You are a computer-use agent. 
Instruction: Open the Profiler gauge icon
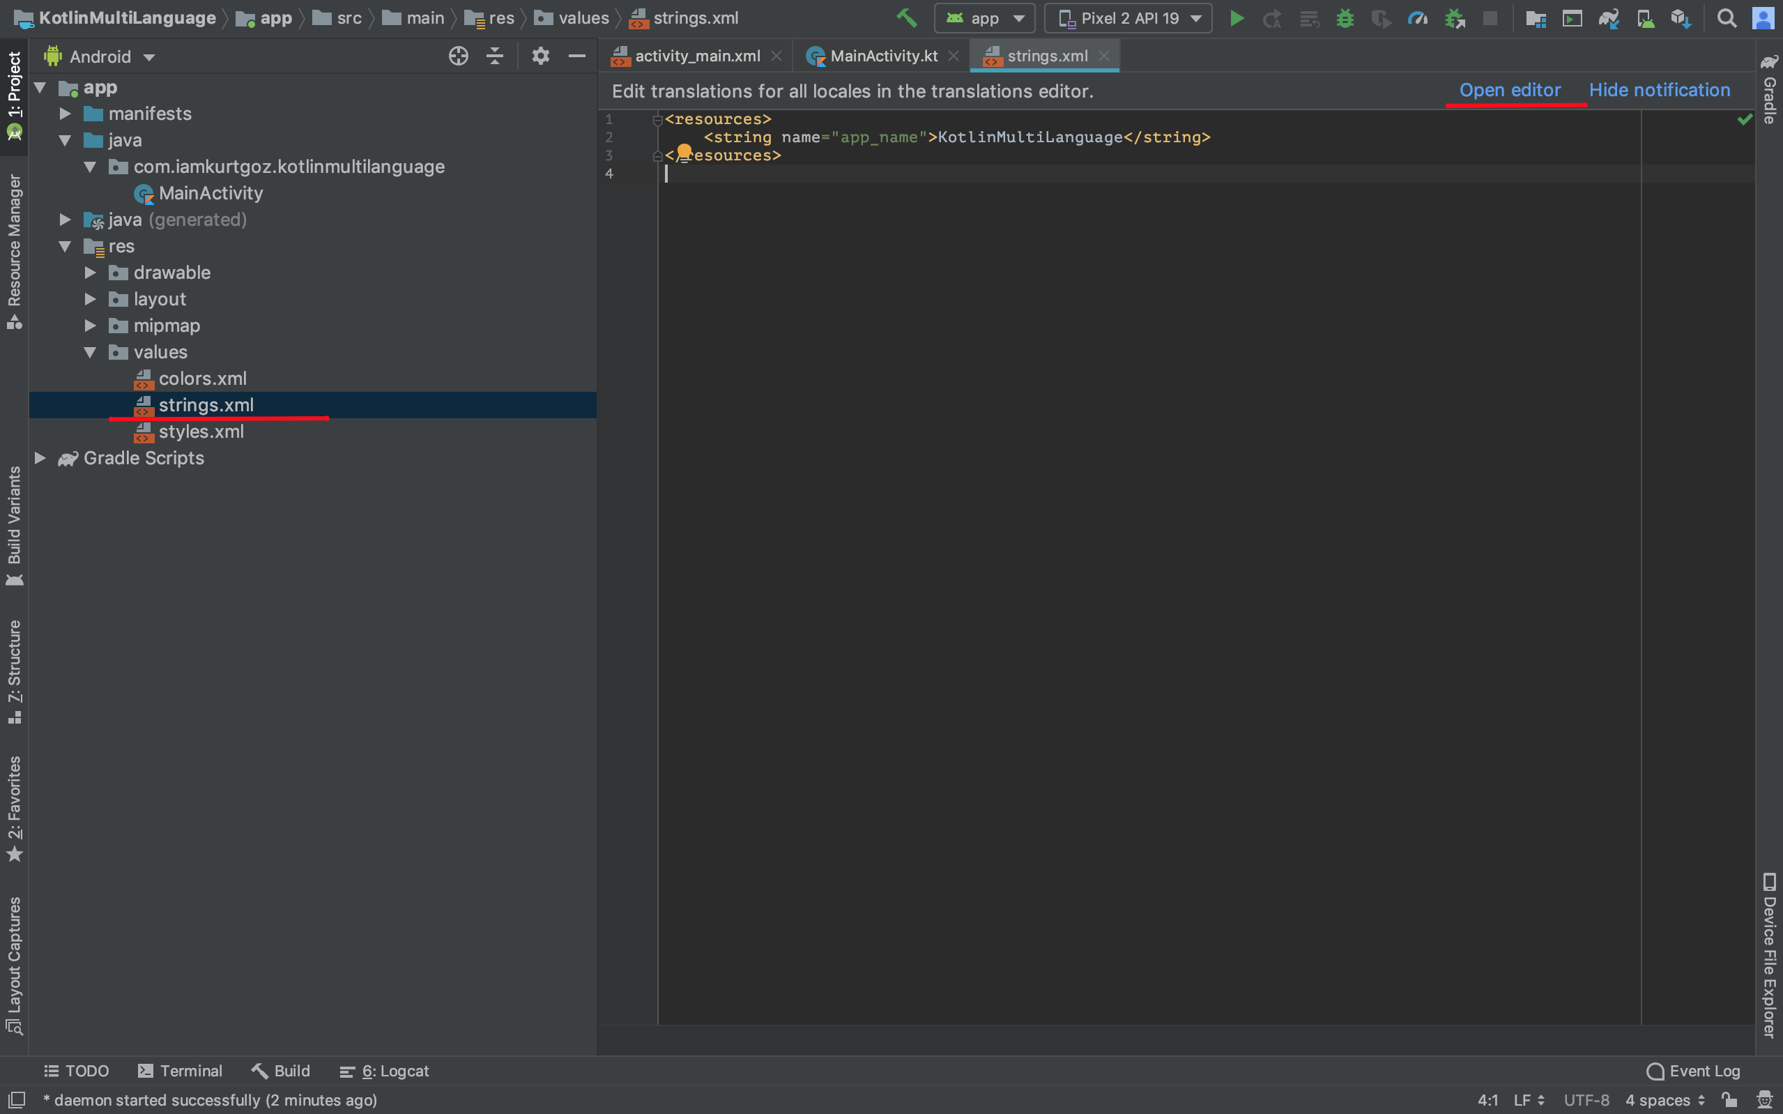tap(1418, 18)
